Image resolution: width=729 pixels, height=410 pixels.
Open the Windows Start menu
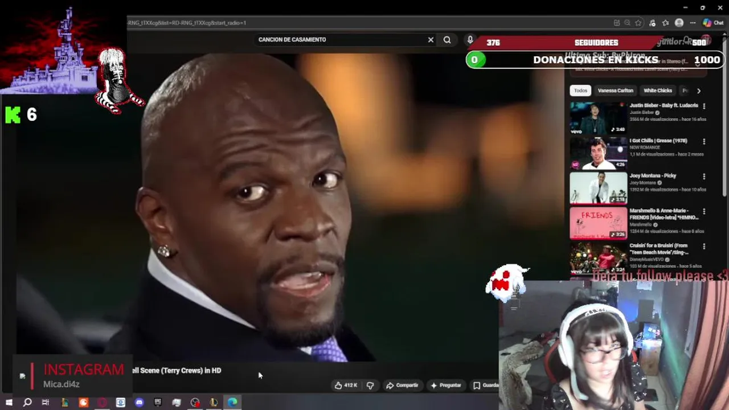pyautogui.click(x=9, y=403)
